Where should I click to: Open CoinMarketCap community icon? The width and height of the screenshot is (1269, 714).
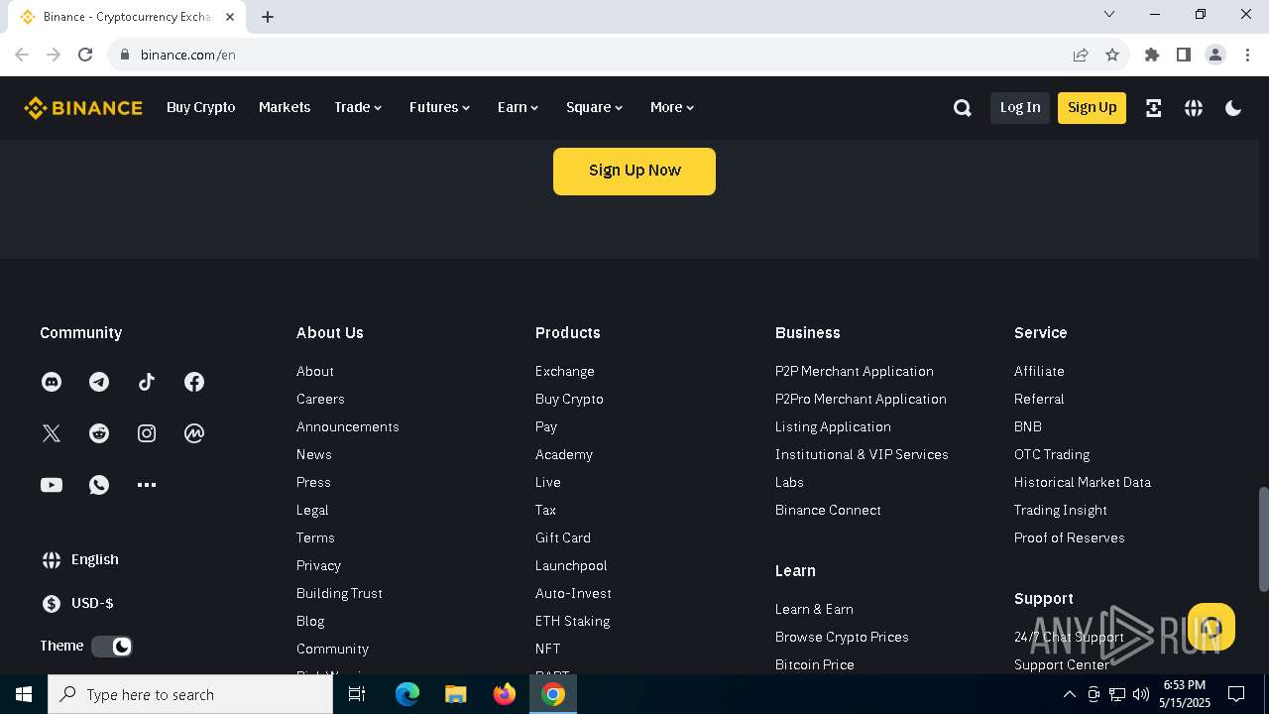(x=194, y=433)
